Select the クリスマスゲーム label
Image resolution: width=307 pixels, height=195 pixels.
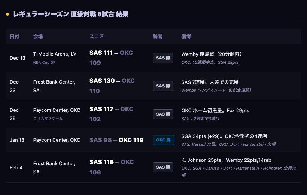tap(48, 119)
